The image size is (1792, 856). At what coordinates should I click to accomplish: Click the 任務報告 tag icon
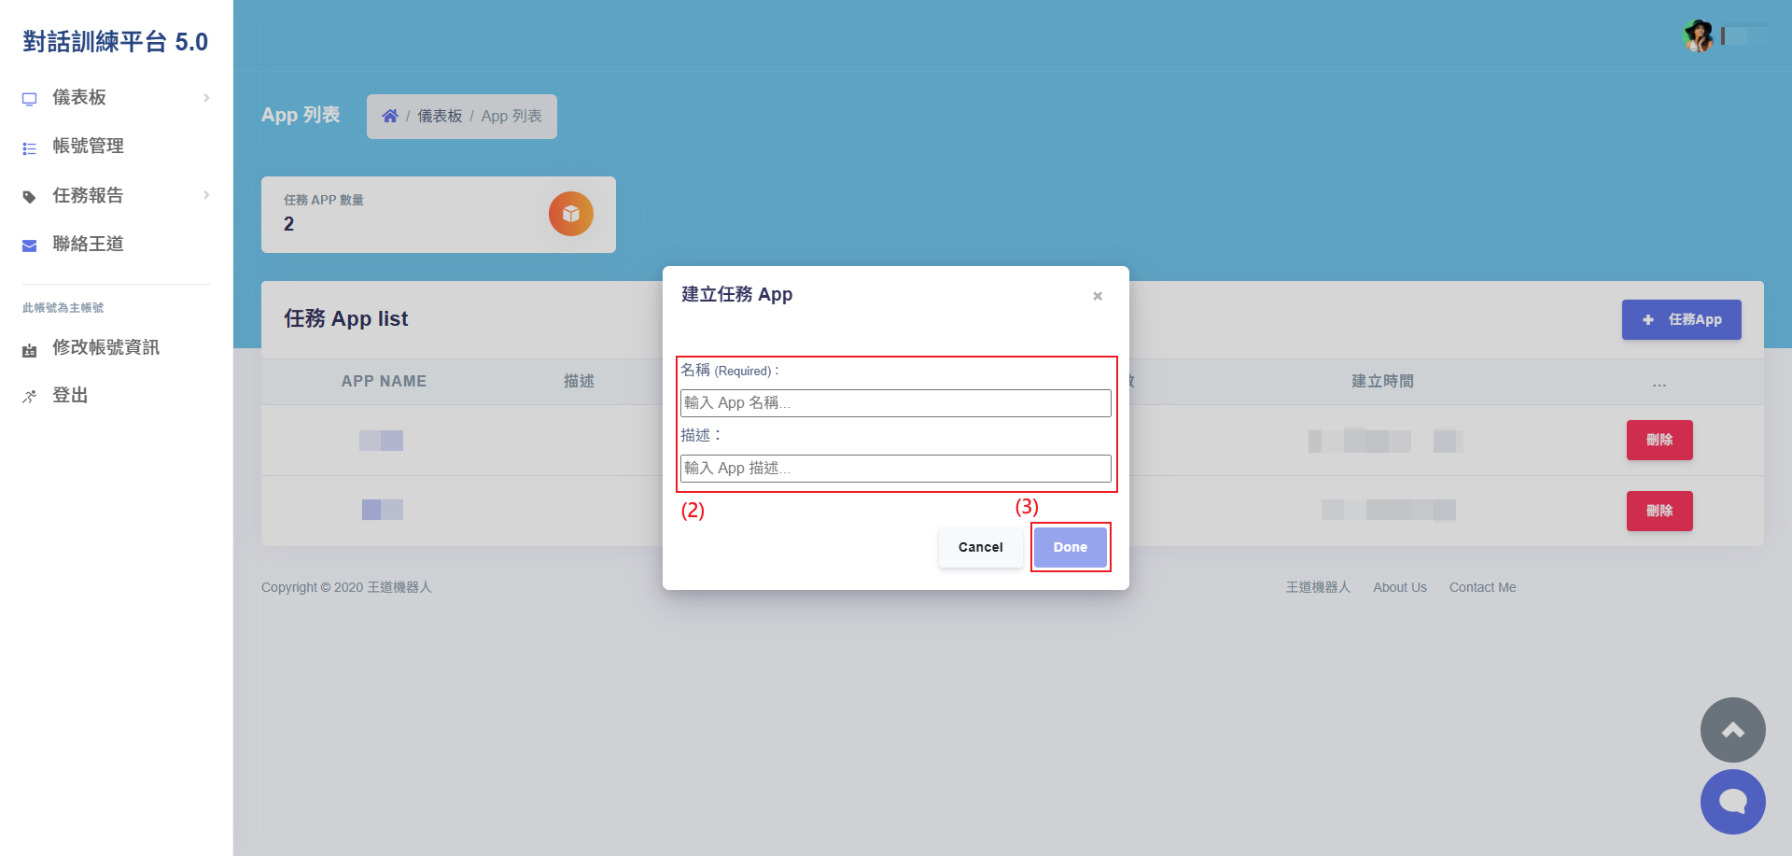[30, 197]
